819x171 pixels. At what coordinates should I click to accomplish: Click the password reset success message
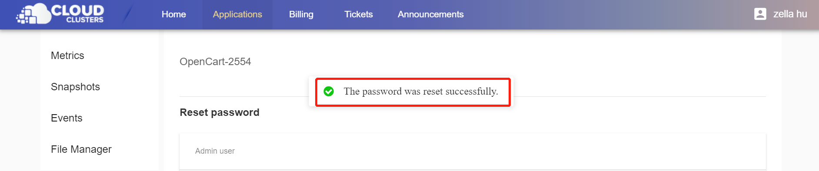click(421, 91)
